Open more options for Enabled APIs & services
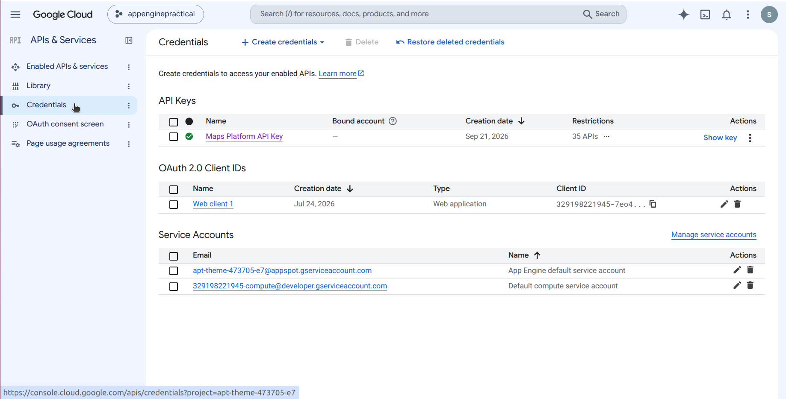Screen dimensions: 786x399 click(129, 67)
